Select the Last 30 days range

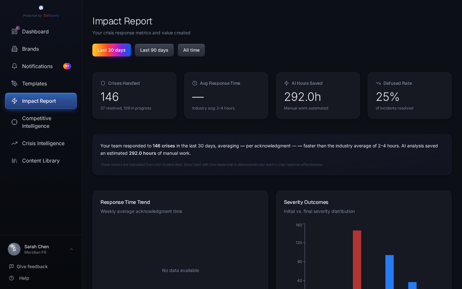pos(112,50)
